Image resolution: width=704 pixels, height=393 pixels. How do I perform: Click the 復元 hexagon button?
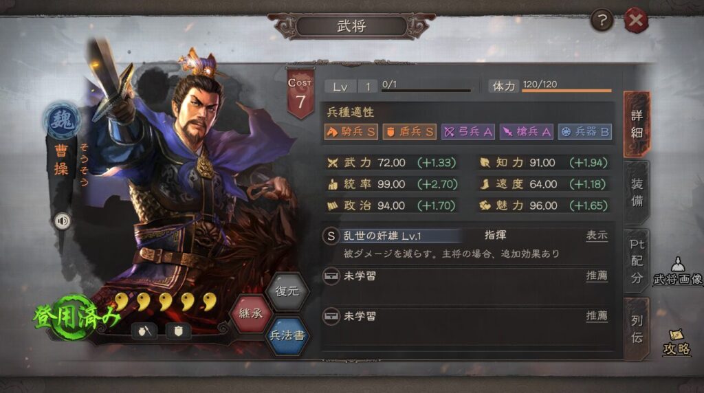[287, 291]
